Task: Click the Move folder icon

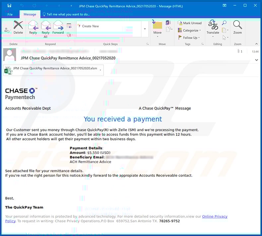Action: [x=157, y=24]
